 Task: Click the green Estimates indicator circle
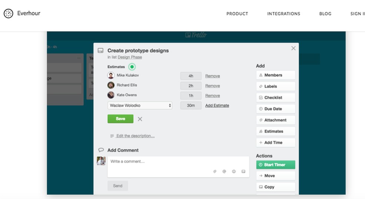coord(132,67)
